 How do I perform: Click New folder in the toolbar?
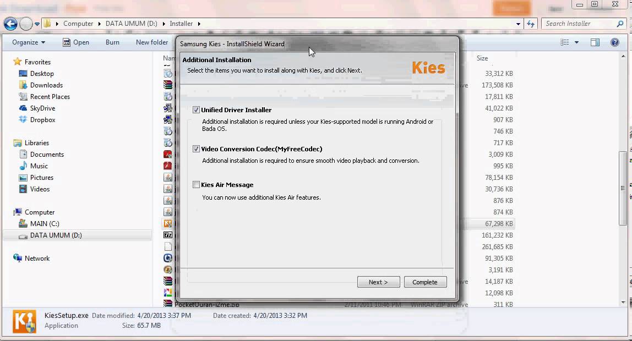pyautogui.click(x=152, y=42)
